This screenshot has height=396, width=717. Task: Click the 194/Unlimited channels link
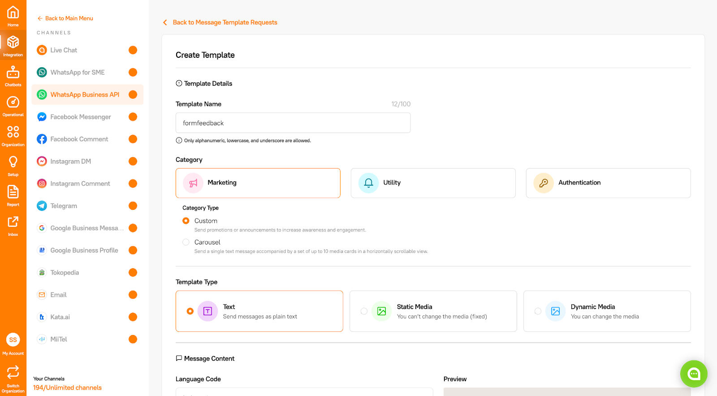point(67,387)
